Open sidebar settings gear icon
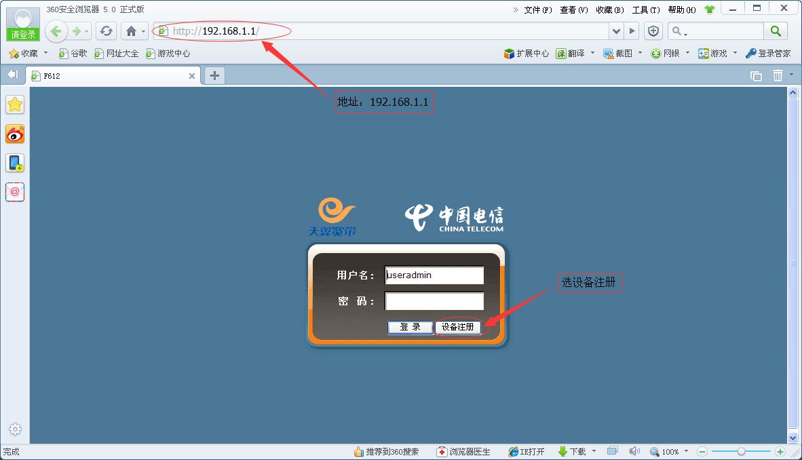The height and width of the screenshot is (460, 802). pos(16,429)
